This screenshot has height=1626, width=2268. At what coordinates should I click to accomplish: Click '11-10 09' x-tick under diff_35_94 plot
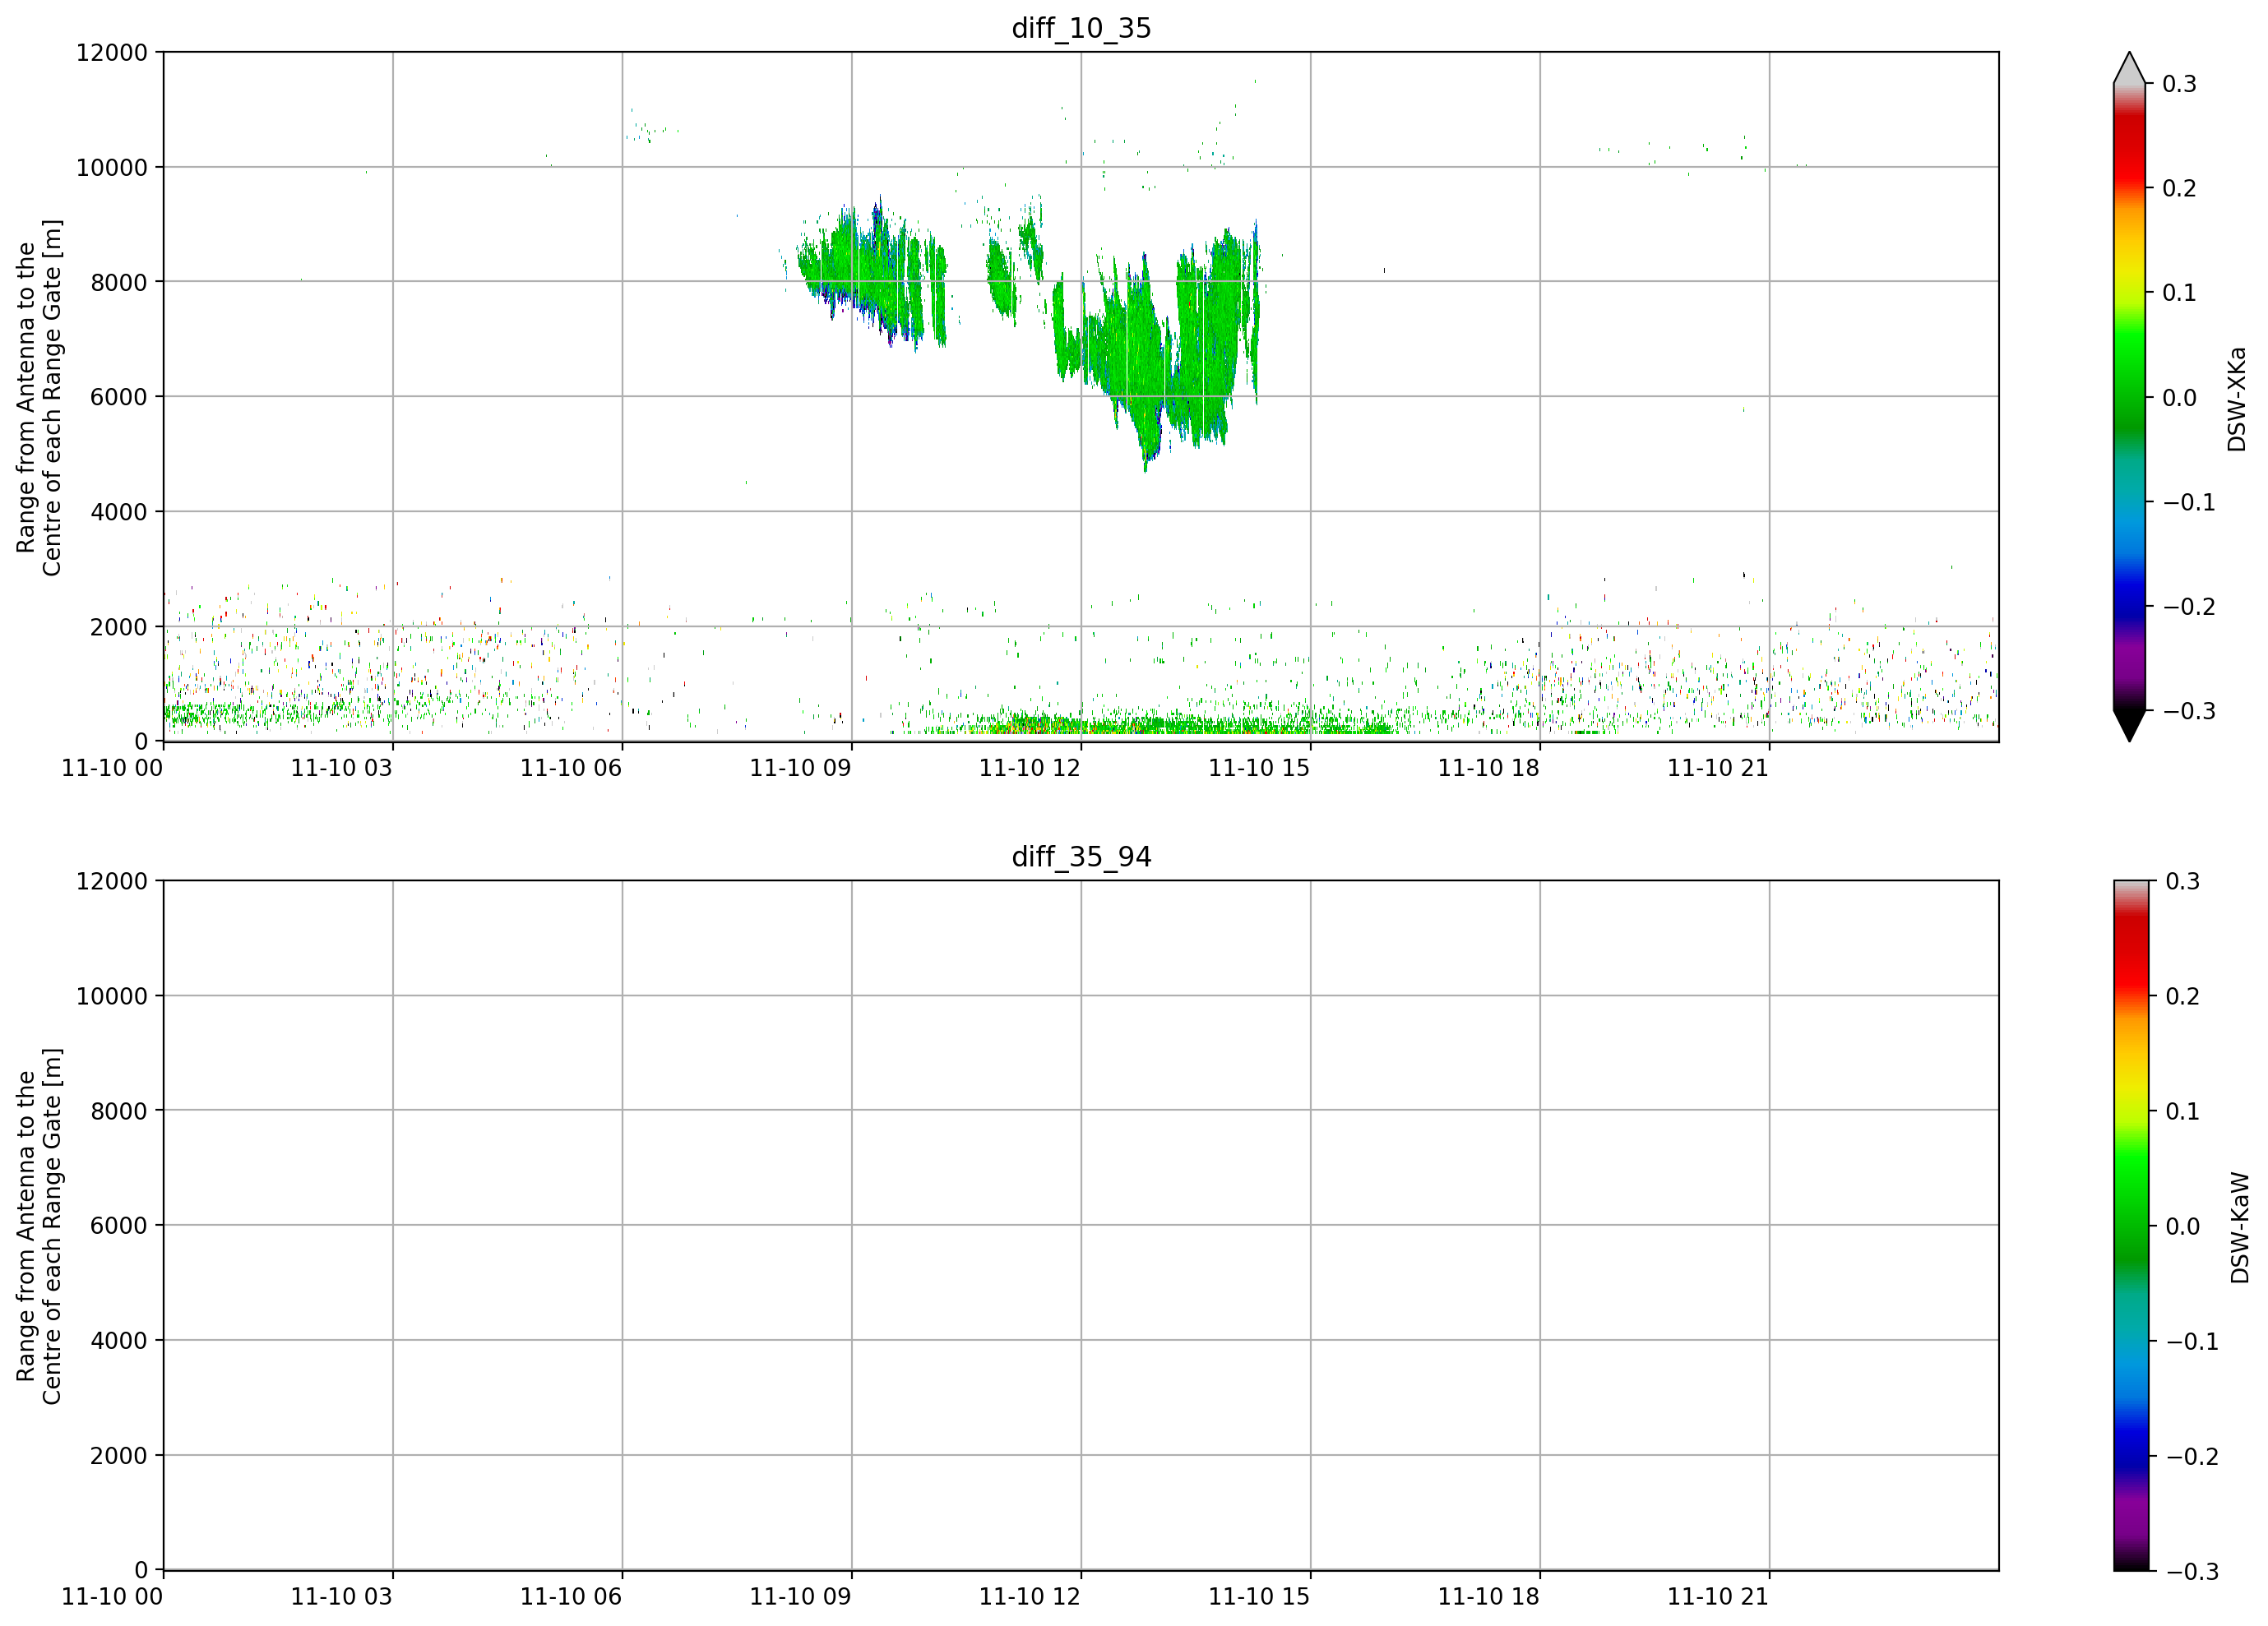coord(800,1596)
